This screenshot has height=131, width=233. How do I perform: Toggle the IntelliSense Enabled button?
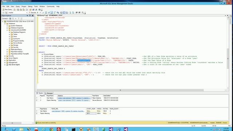click(x=52, y=13)
